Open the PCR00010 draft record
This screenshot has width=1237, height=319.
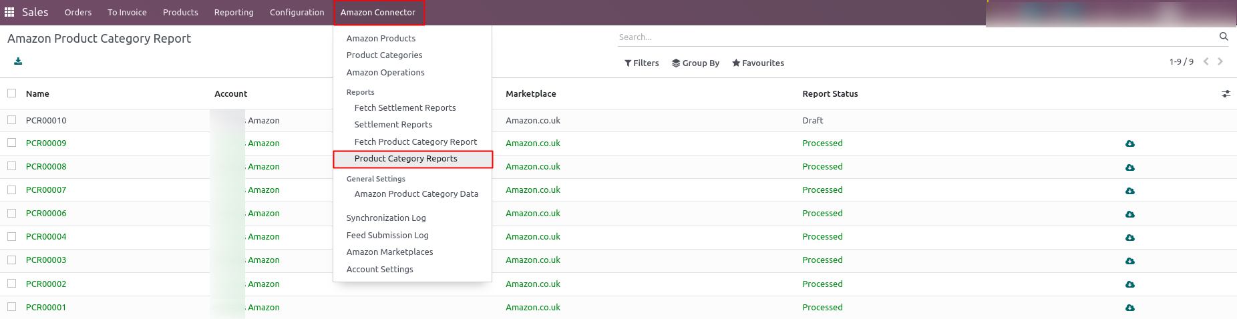(x=46, y=120)
